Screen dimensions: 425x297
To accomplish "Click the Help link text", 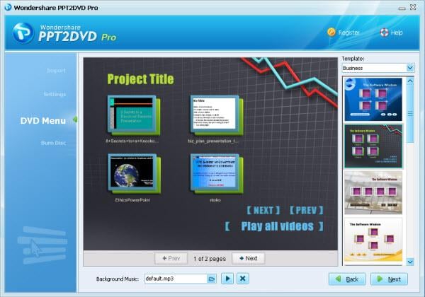I will (x=397, y=33).
